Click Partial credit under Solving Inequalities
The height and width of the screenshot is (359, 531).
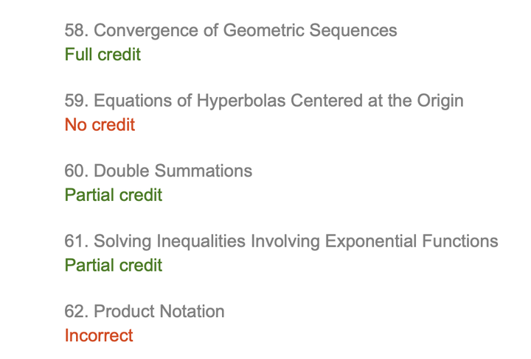tap(114, 265)
